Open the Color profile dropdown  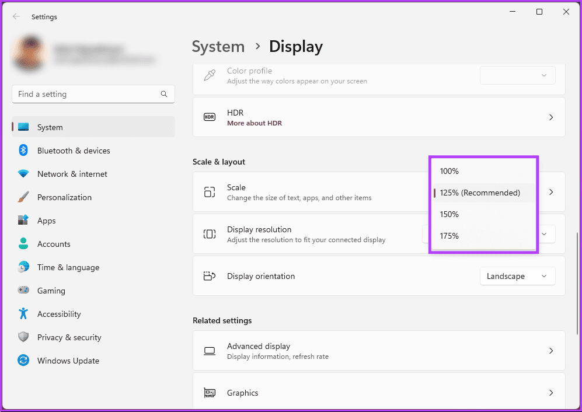[x=517, y=75]
